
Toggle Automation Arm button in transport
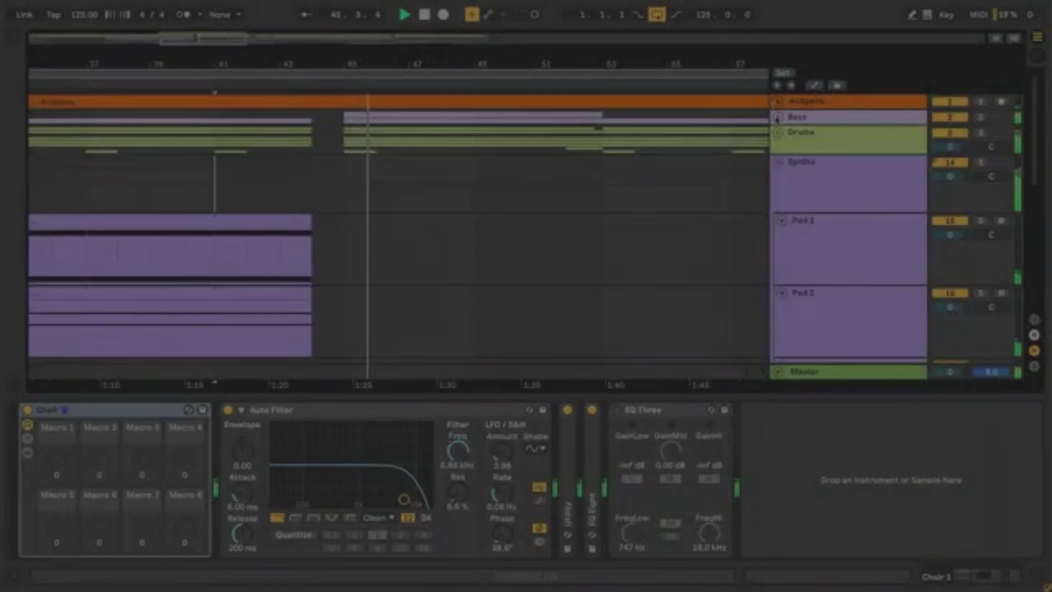click(488, 15)
